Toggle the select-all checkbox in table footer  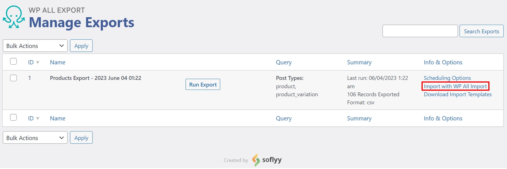pyautogui.click(x=13, y=118)
